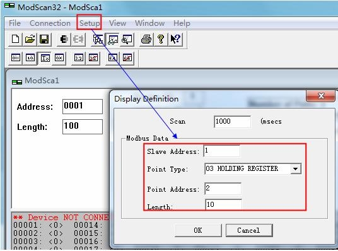The height and width of the screenshot is (251, 338).
Task: Open the Window menu
Action: (x=149, y=23)
